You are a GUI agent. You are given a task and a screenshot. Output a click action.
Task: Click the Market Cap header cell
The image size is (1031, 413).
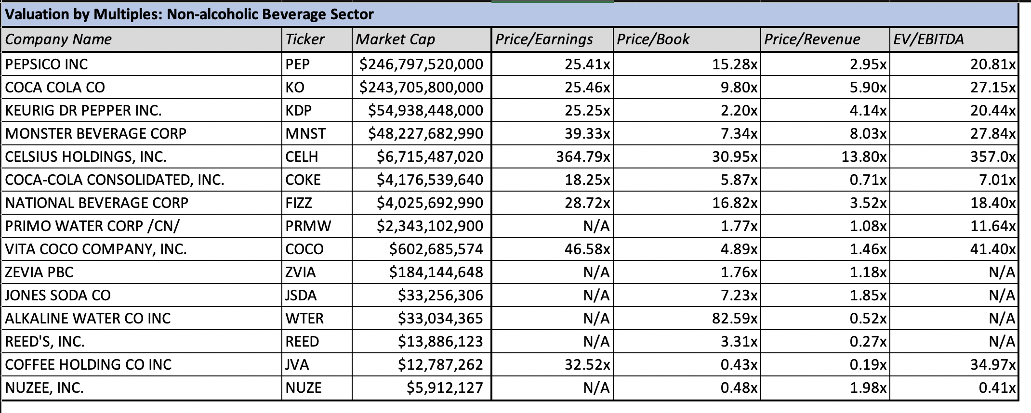[422, 39]
